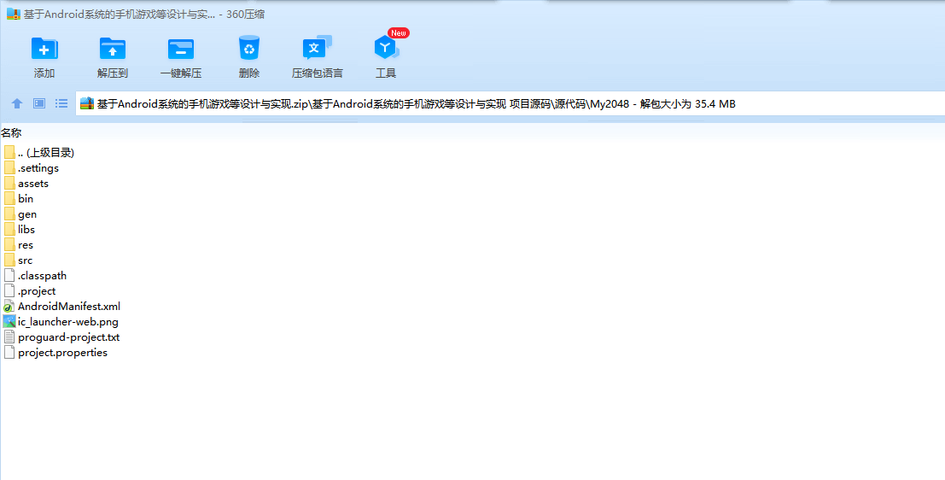The image size is (945, 480).
Task: Go up one directory with the up arrow
Action: click(17, 103)
